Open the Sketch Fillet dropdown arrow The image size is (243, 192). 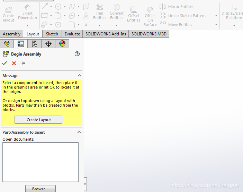tap(79, 25)
